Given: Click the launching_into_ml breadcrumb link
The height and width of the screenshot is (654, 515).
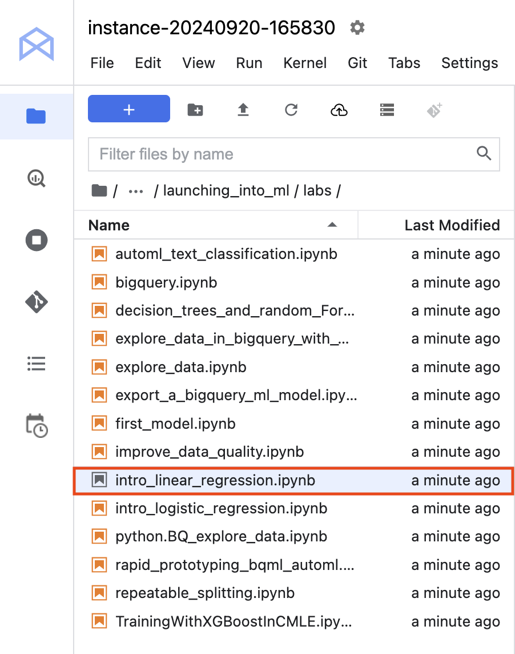Looking at the screenshot, I should point(226,191).
